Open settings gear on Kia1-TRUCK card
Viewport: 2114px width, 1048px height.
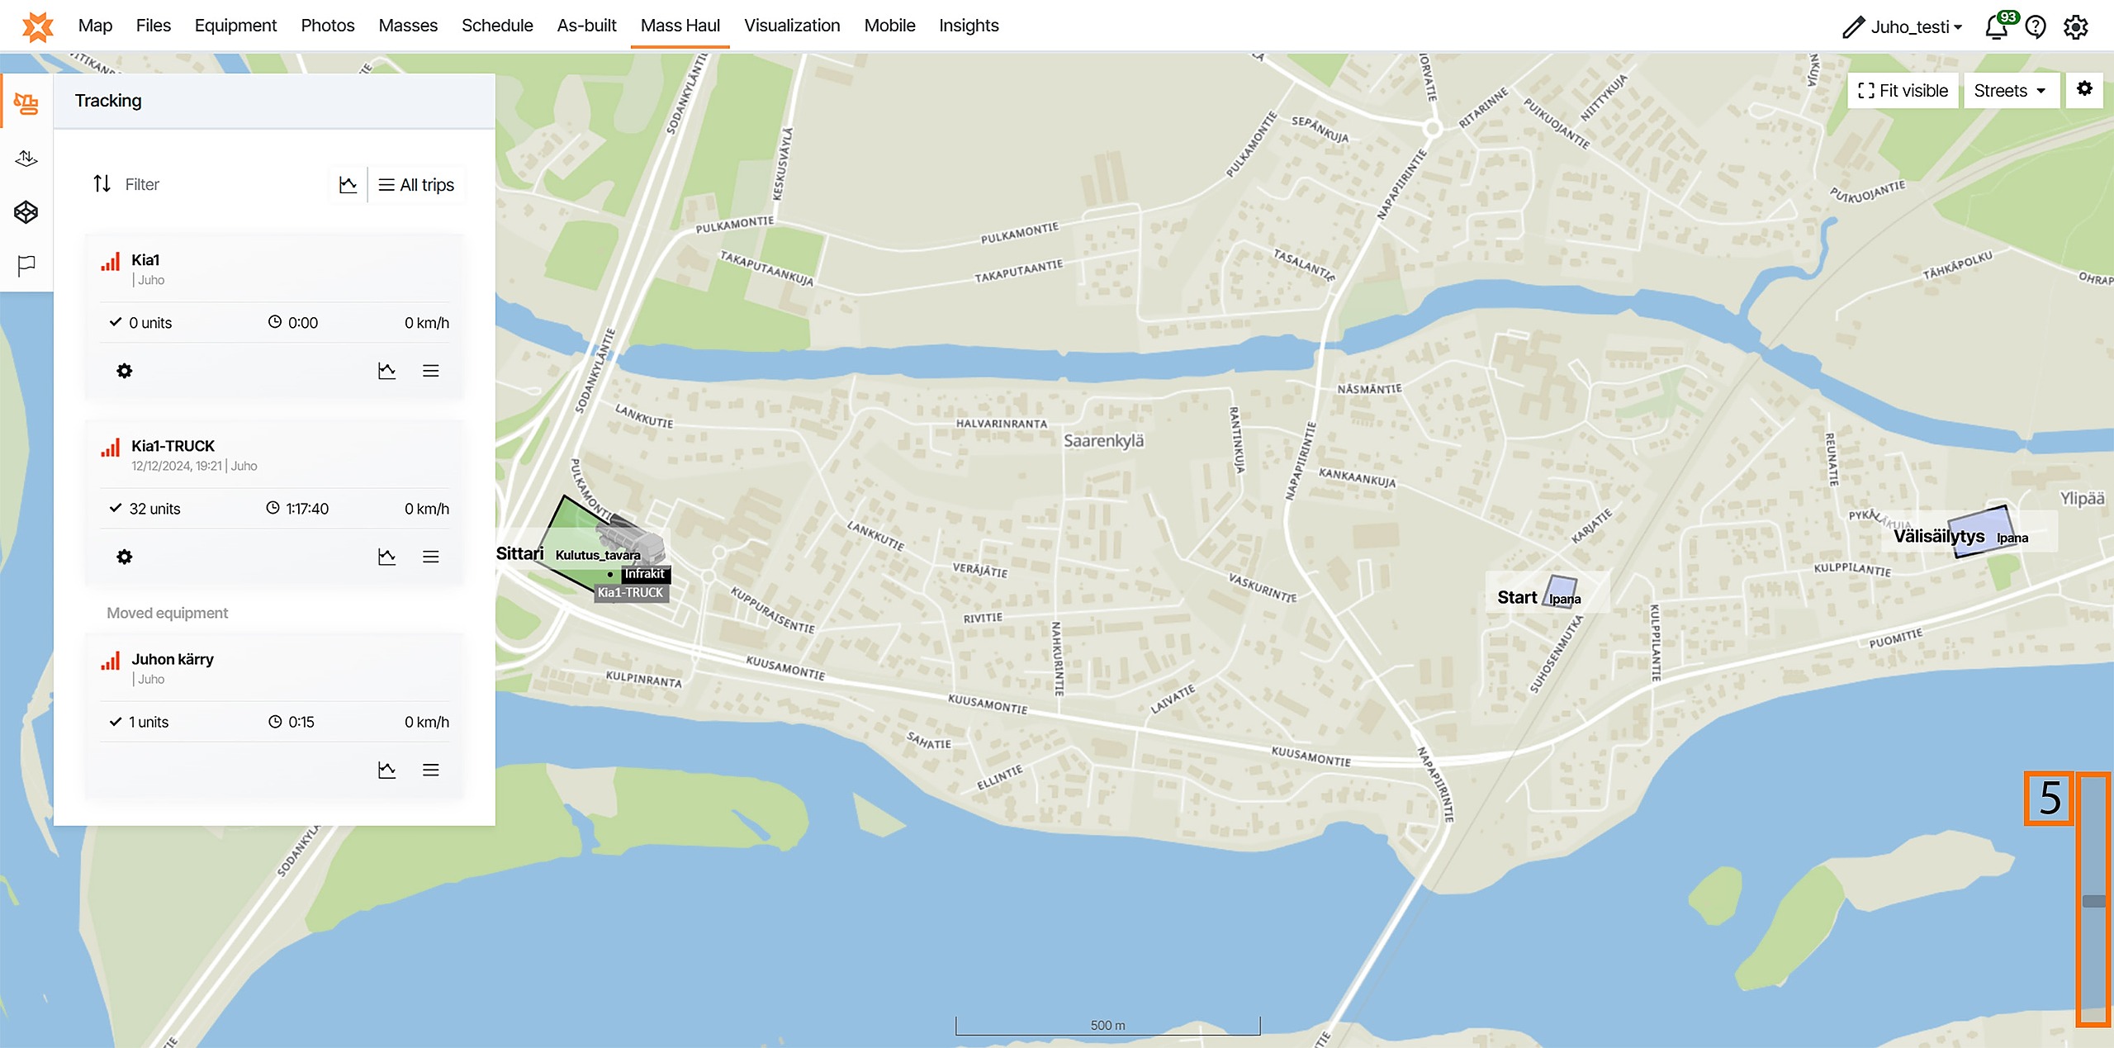coord(125,557)
